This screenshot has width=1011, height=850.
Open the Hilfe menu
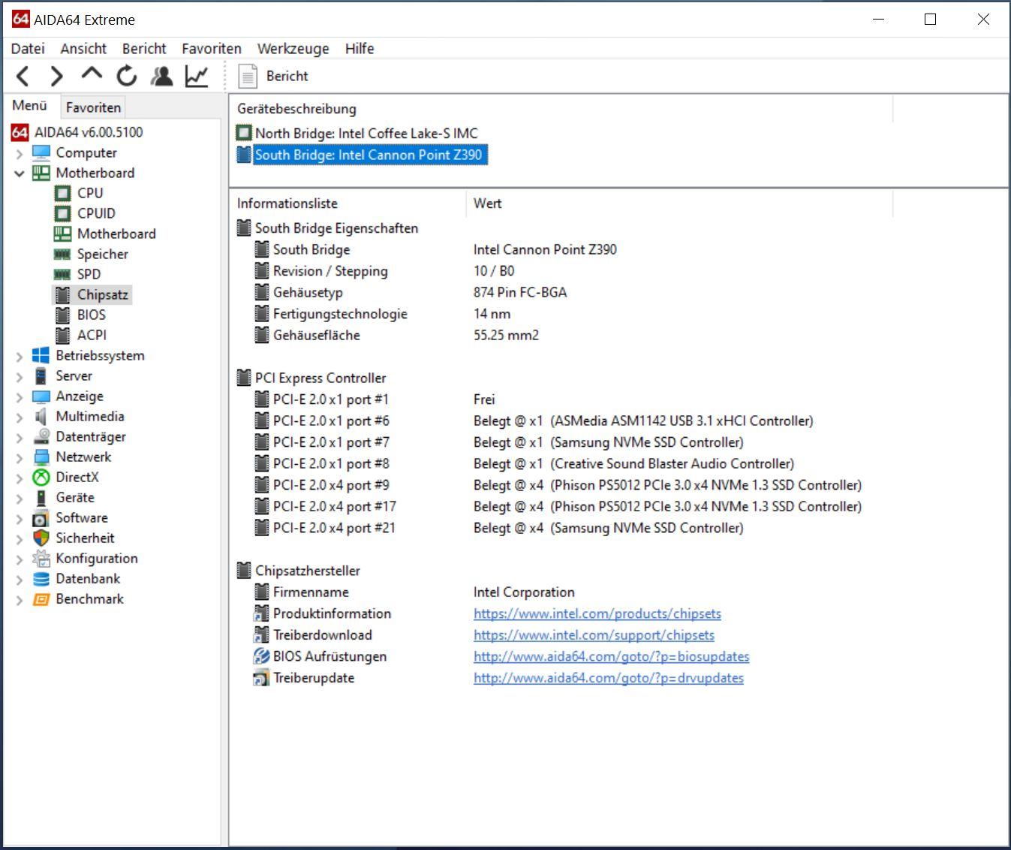tap(360, 49)
